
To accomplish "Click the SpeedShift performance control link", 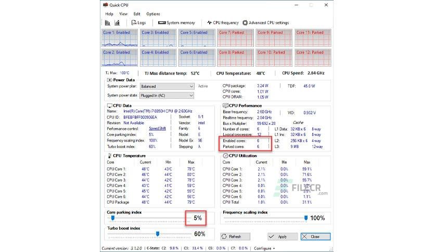I will (x=157, y=129).
